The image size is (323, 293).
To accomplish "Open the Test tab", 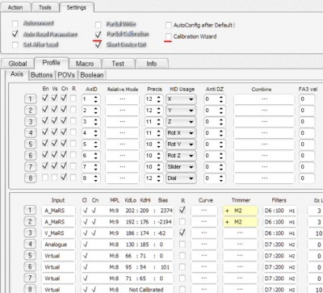I will click(118, 64).
